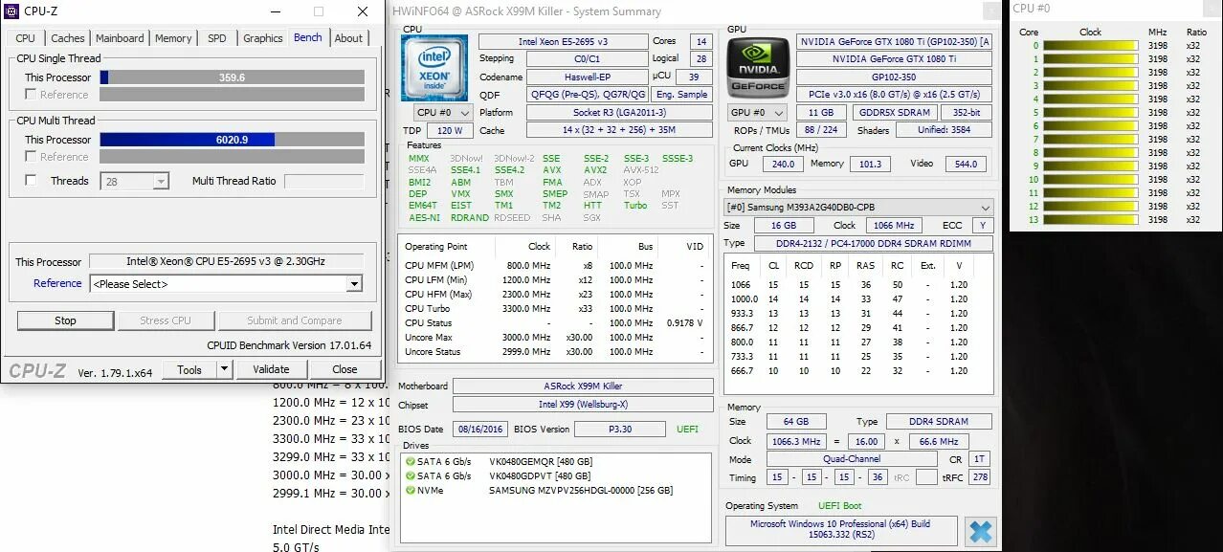Click the single thread This Processor score bar 359.6
This screenshot has width=1223, height=552.
(232, 77)
